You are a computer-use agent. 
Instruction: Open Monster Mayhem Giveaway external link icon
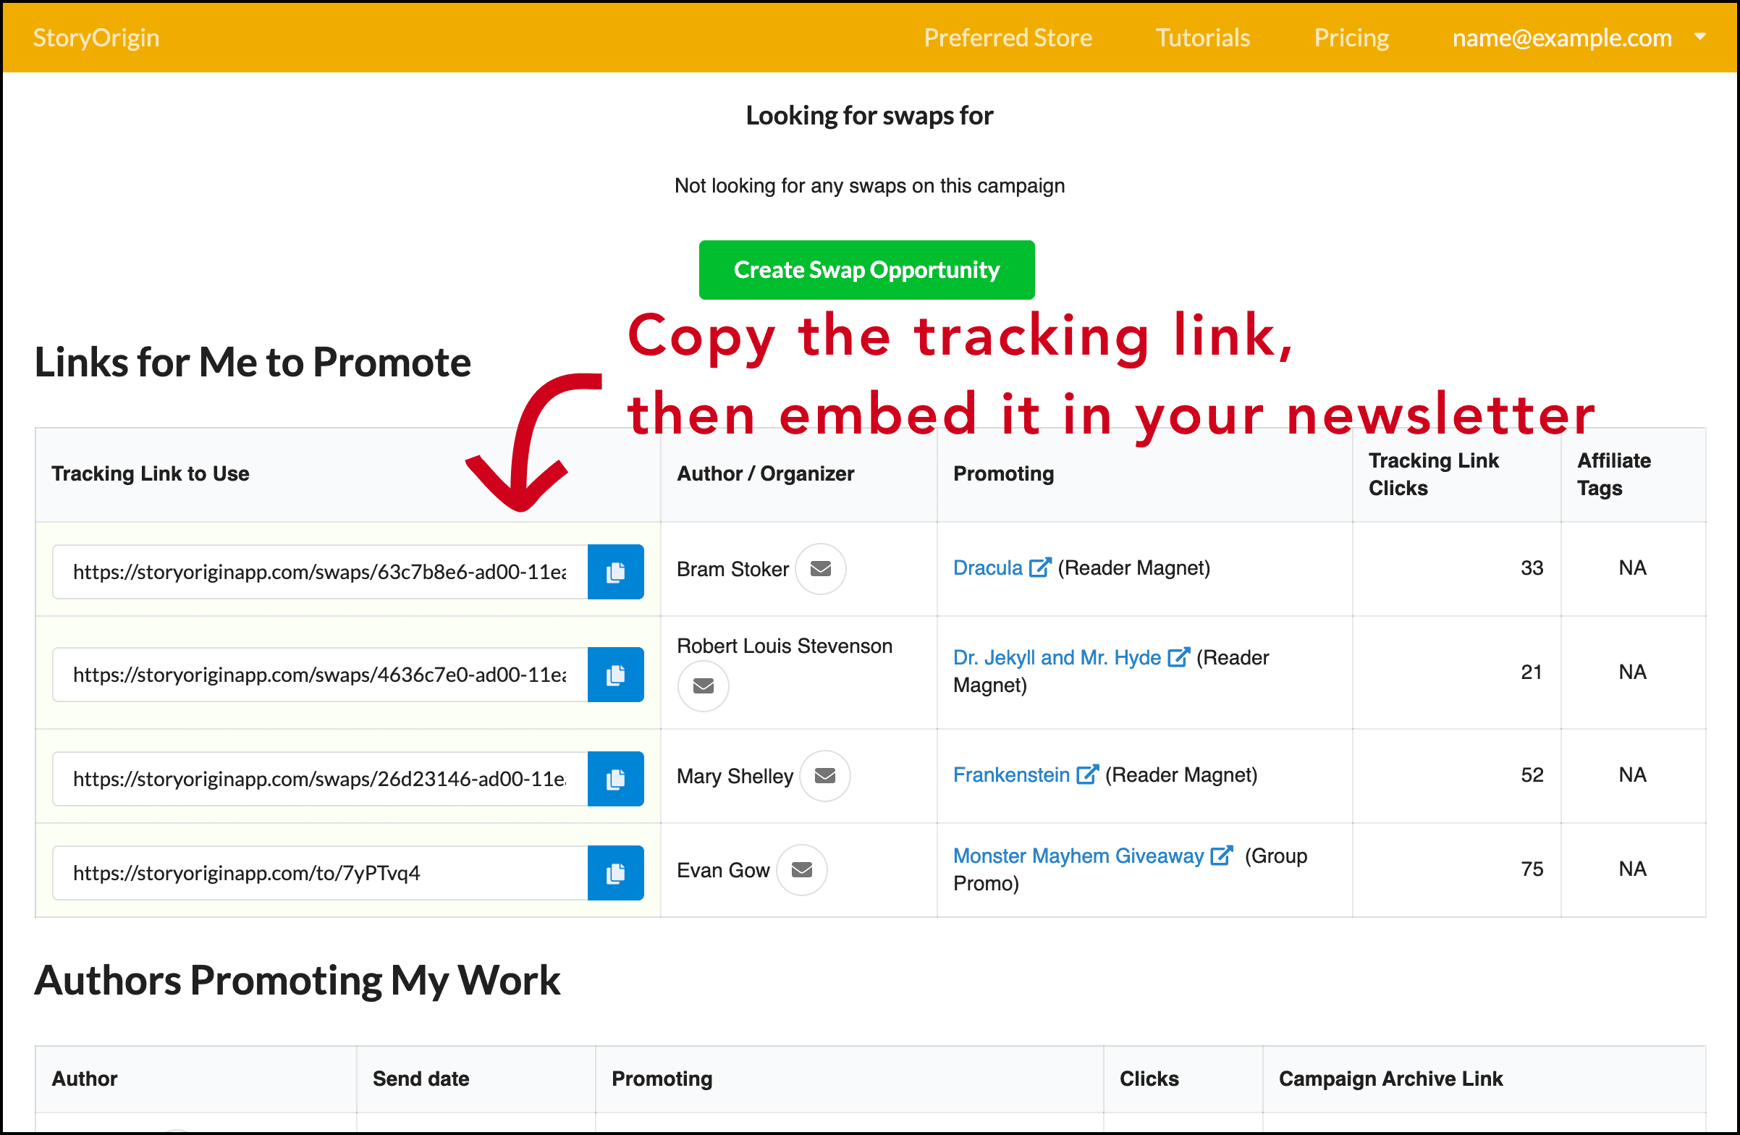[x=1222, y=855]
